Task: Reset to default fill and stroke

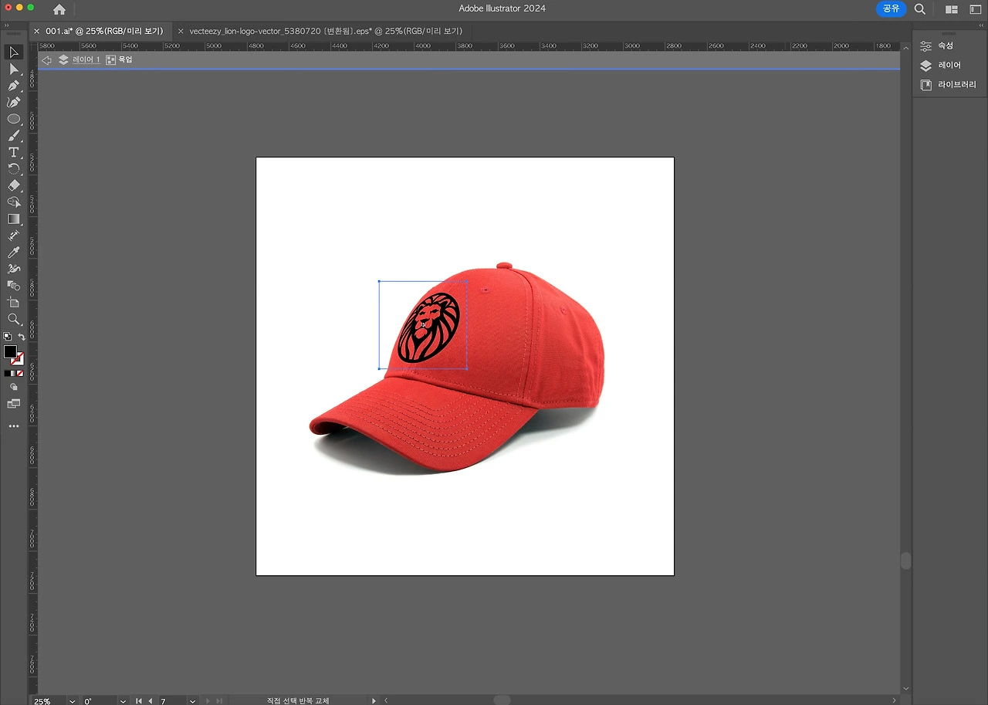Action: [x=7, y=337]
